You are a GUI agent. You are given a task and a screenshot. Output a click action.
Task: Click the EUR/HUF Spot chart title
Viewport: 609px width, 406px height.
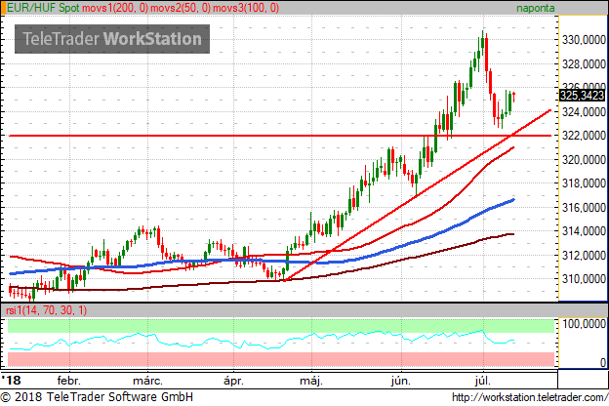pos(43,8)
